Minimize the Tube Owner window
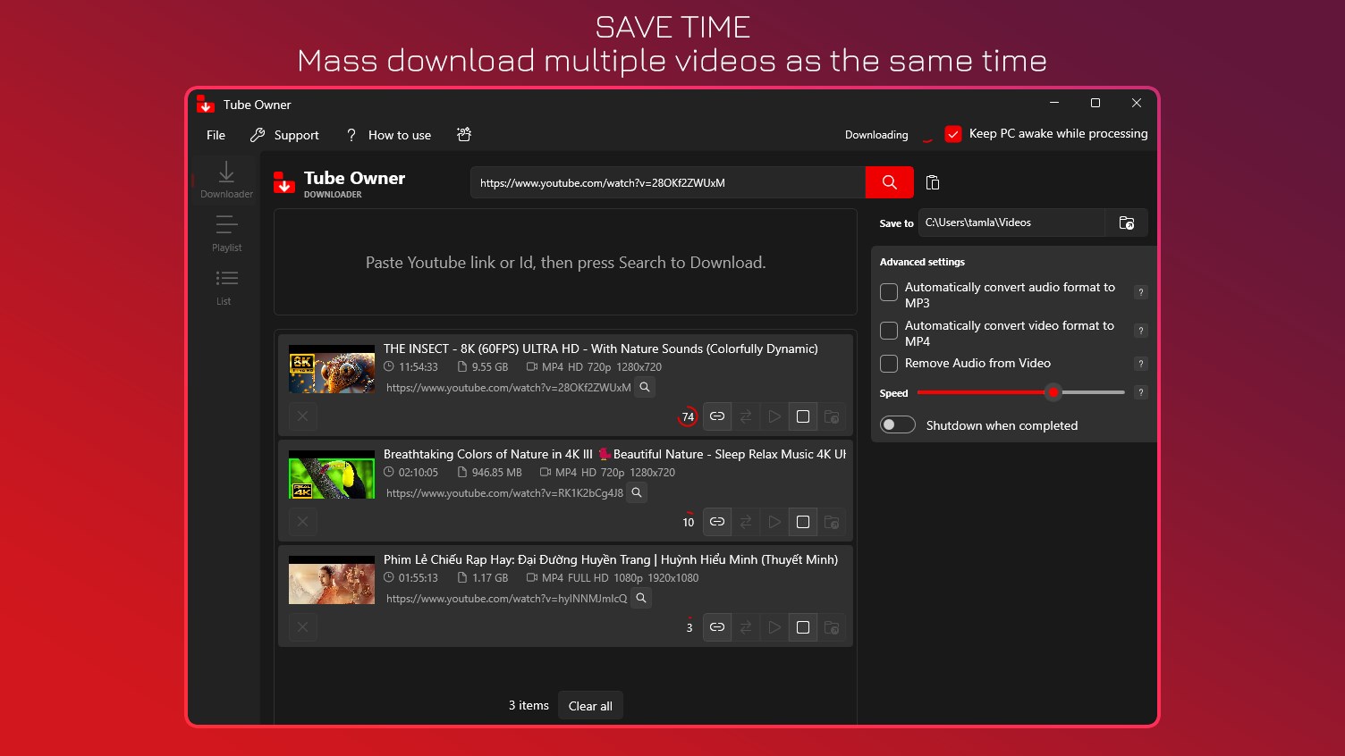The height and width of the screenshot is (756, 1345). 1054,104
